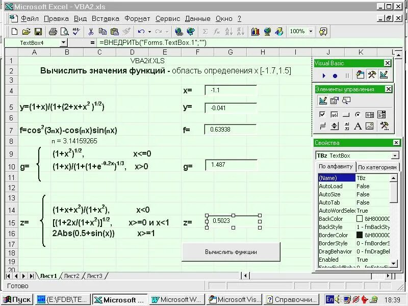Image resolution: width=408 pixels, height=306 pixels.
Task: Open print preview from toolbar
Action: [x=65, y=32]
